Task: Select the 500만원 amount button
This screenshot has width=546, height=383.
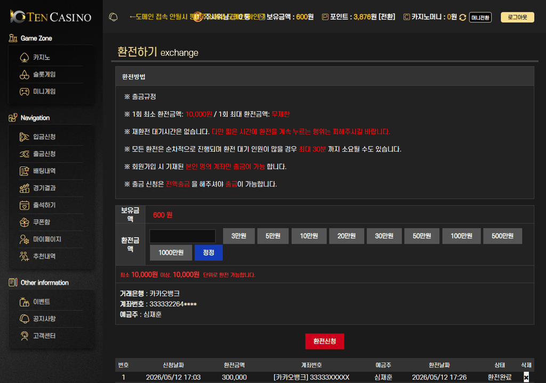Action: pos(502,236)
